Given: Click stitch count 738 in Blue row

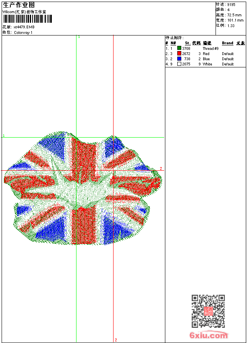Looking at the screenshot, I should point(187,59).
